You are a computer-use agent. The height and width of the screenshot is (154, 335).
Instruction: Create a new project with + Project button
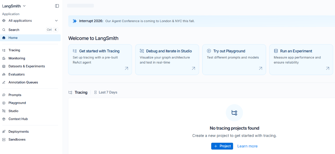(x=222, y=146)
